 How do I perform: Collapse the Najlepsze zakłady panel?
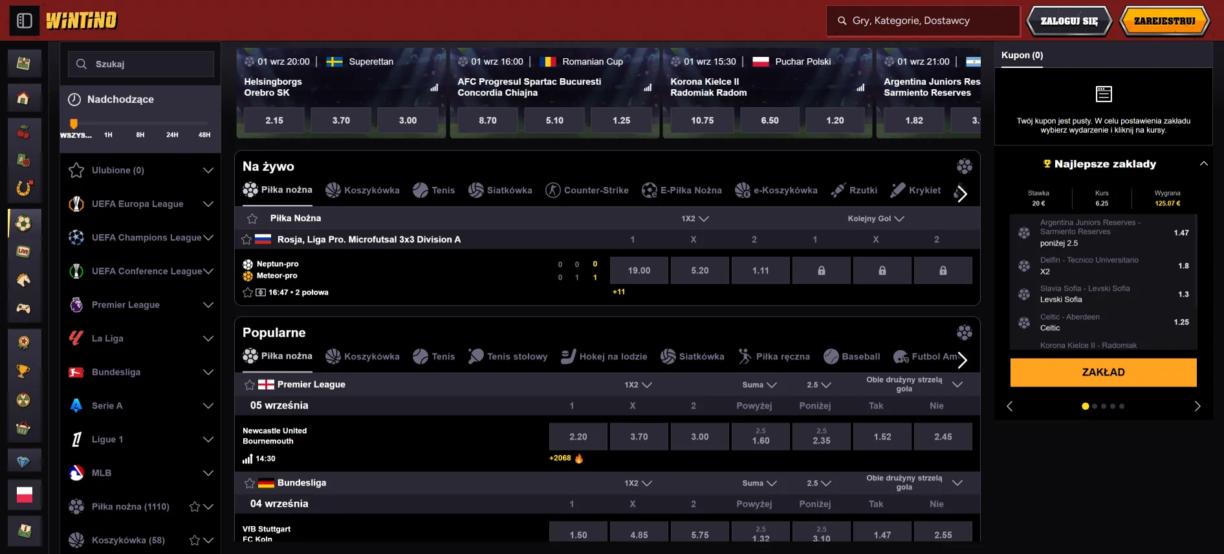click(x=1204, y=164)
